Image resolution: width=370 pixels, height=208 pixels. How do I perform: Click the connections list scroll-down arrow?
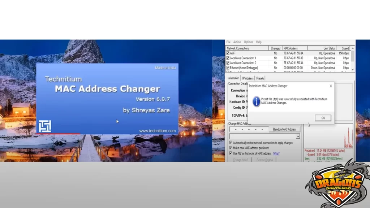point(352,70)
